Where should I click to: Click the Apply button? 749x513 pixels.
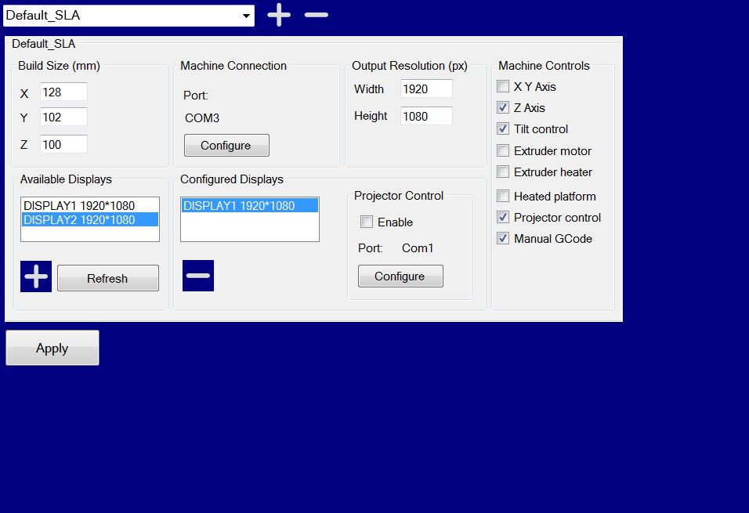tap(52, 349)
